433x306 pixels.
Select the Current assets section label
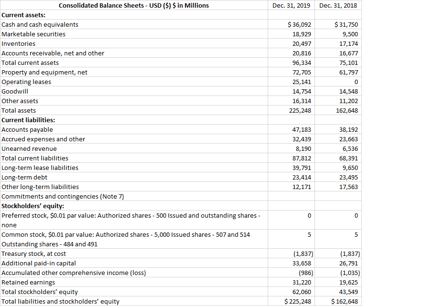(x=24, y=15)
